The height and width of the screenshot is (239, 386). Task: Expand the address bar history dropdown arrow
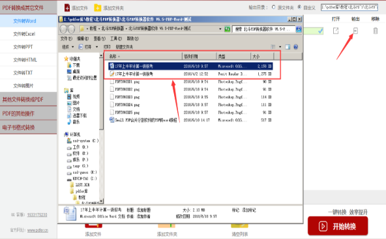click(220, 29)
